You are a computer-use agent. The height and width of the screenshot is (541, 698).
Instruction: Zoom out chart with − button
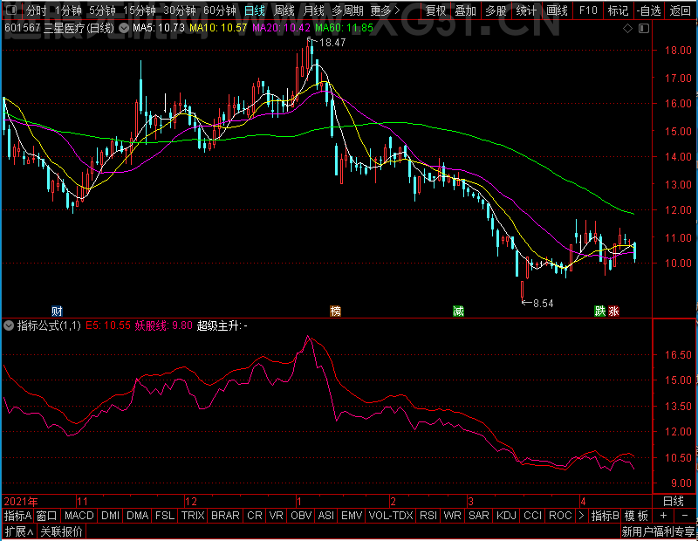(x=685, y=516)
